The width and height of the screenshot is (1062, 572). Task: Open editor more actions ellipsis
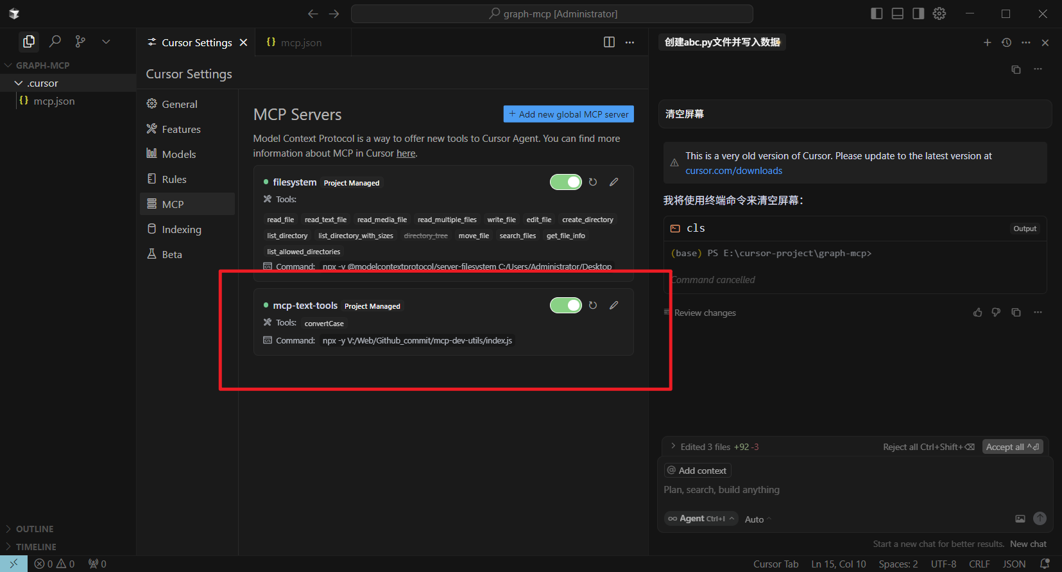pyautogui.click(x=629, y=42)
